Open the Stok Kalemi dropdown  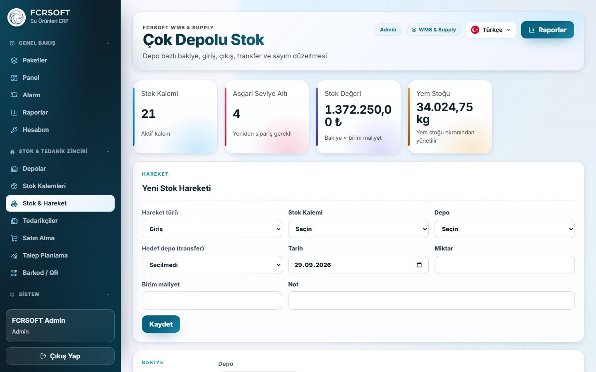[358, 229]
